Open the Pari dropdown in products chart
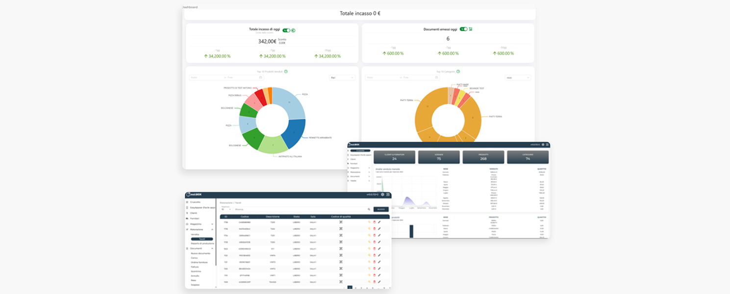The height and width of the screenshot is (294, 730). pos(342,77)
